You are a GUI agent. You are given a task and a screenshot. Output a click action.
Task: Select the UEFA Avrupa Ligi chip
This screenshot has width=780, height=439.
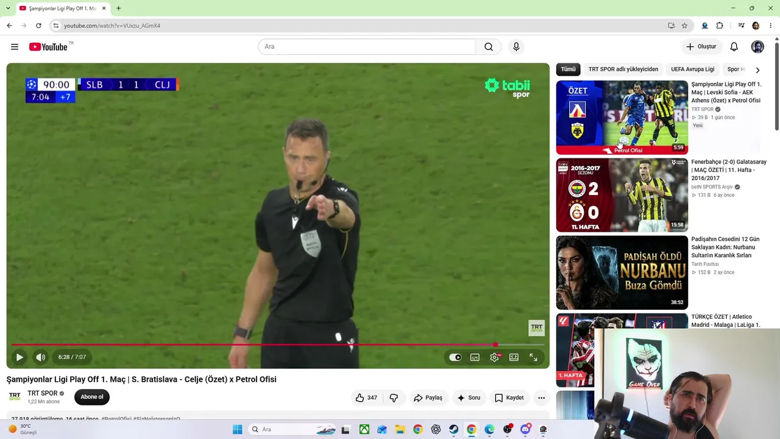point(693,70)
